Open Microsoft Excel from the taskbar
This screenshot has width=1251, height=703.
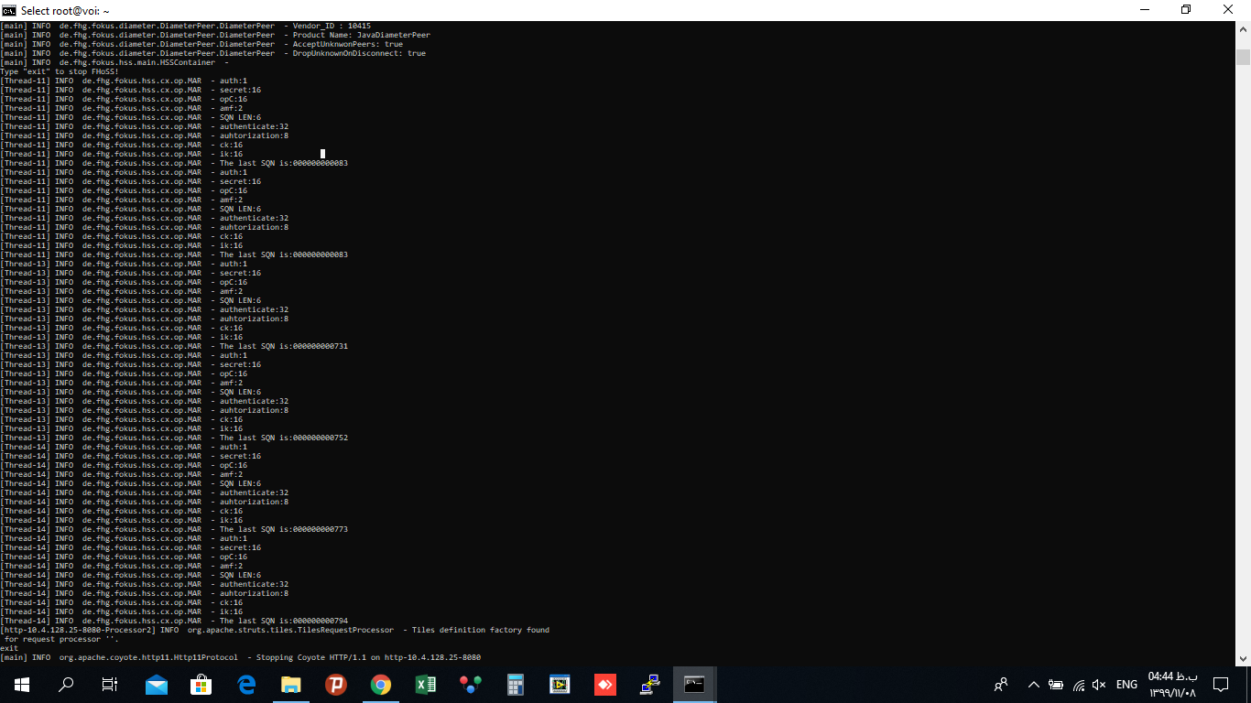(426, 684)
